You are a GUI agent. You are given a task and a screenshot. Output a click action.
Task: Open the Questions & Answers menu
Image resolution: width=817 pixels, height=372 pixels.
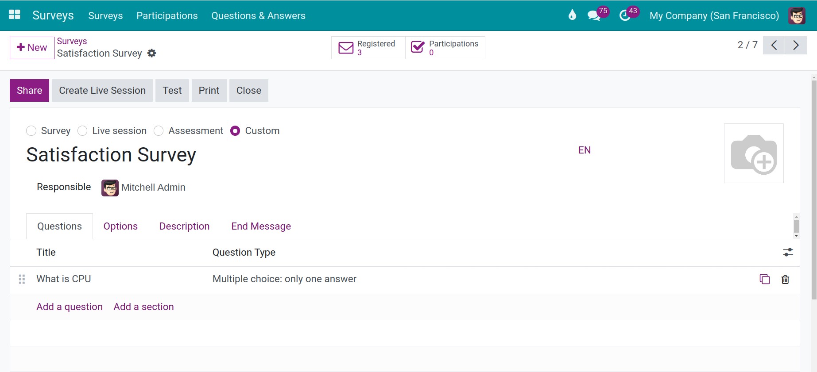(258, 15)
